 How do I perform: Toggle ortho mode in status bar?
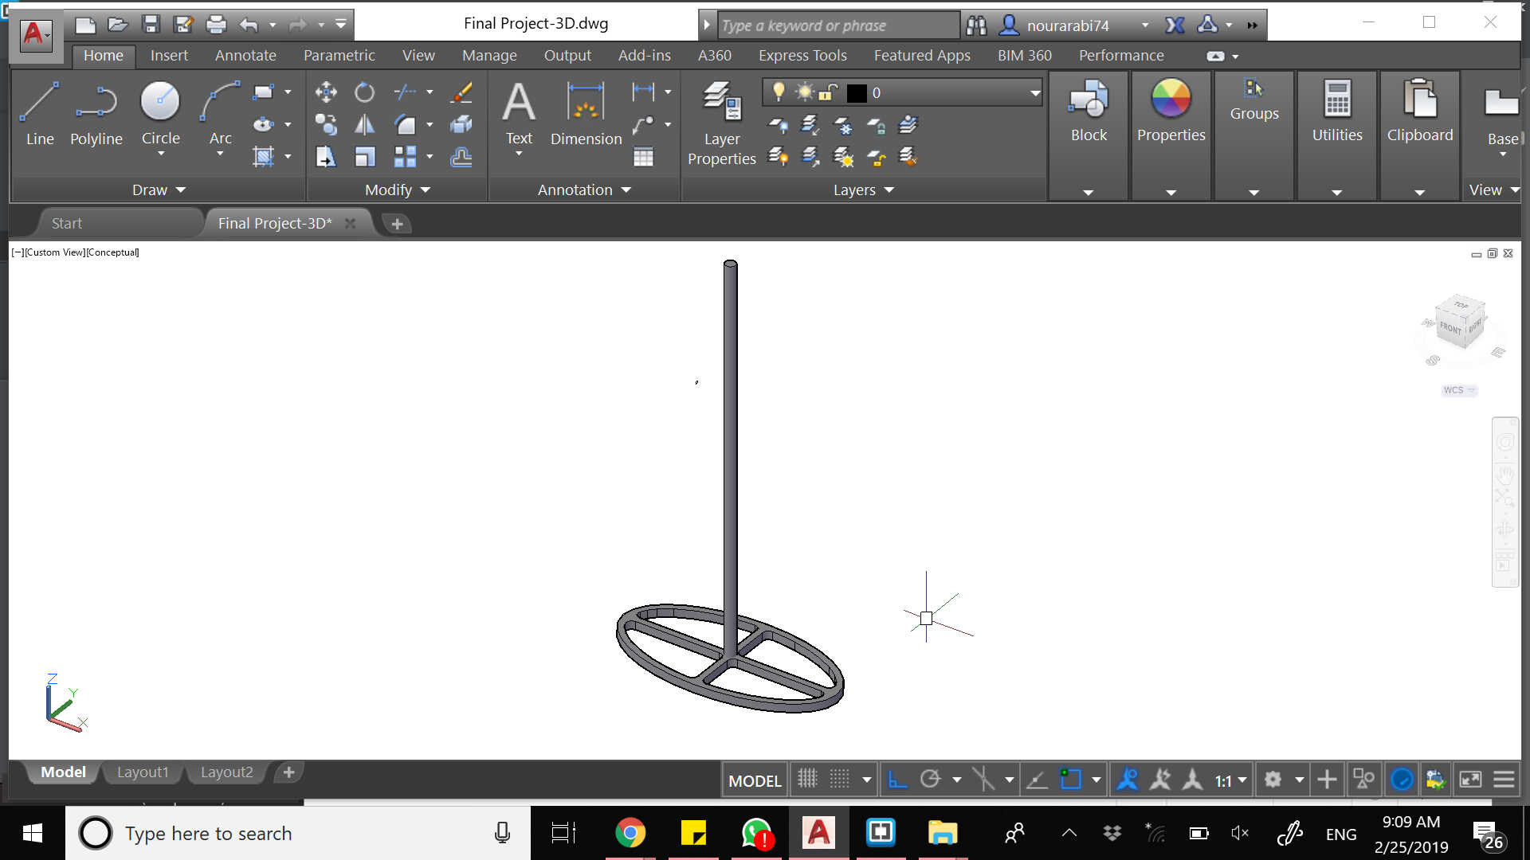click(897, 780)
